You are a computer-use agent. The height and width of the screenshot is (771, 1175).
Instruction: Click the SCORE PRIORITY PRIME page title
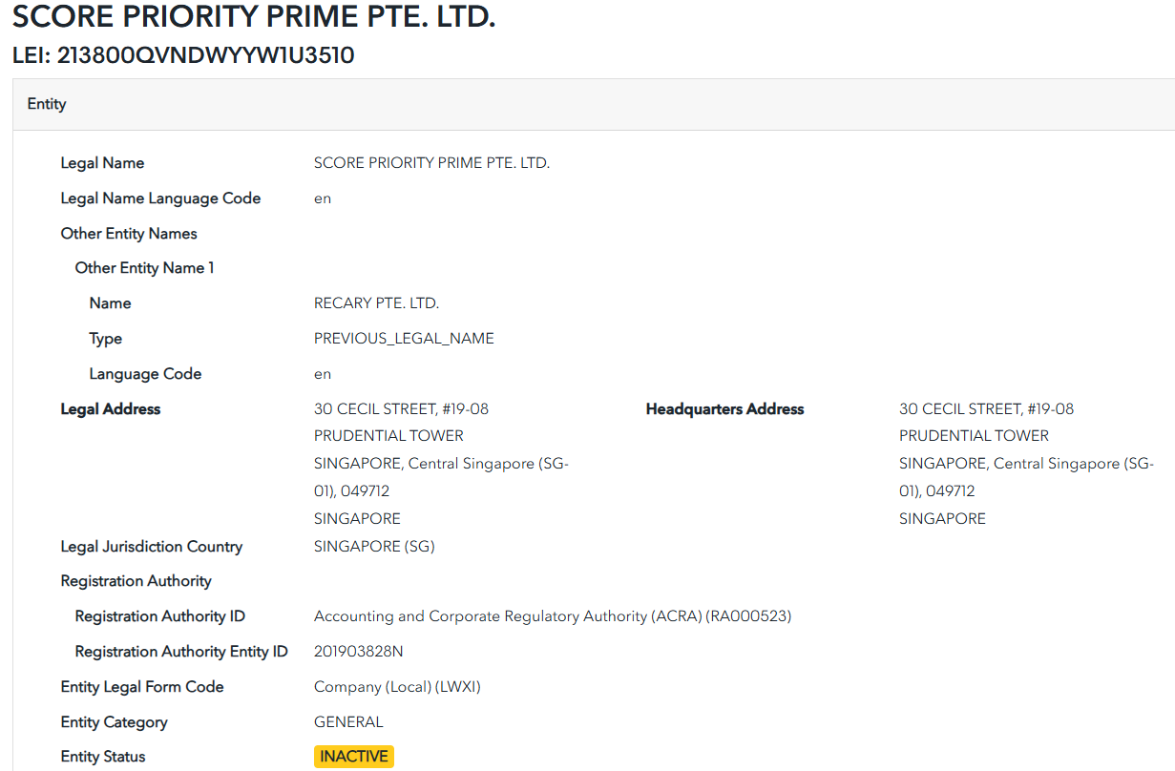(254, 17)
